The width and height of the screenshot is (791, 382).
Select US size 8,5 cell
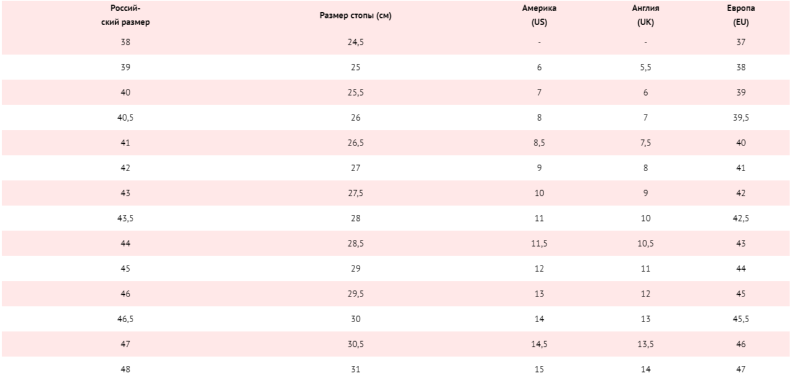[539, 143]
